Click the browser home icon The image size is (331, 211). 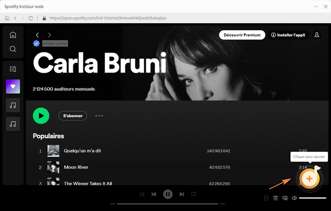pyautogui.click(x=7, y=18)
